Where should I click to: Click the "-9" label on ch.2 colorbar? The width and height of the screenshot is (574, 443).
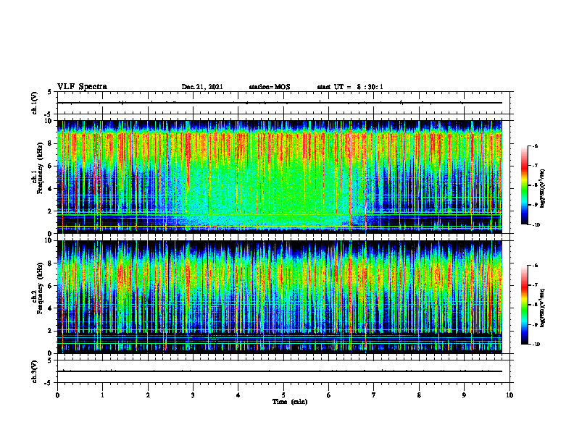coord(535,324)
